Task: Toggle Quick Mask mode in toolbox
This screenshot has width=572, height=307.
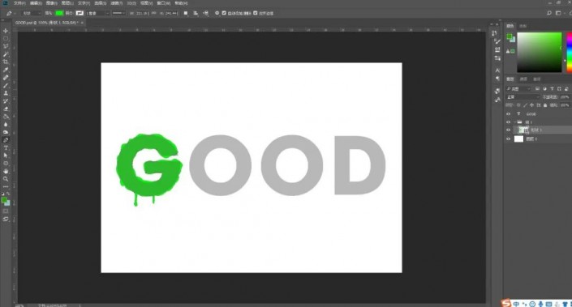Action: tap(6, 211)
